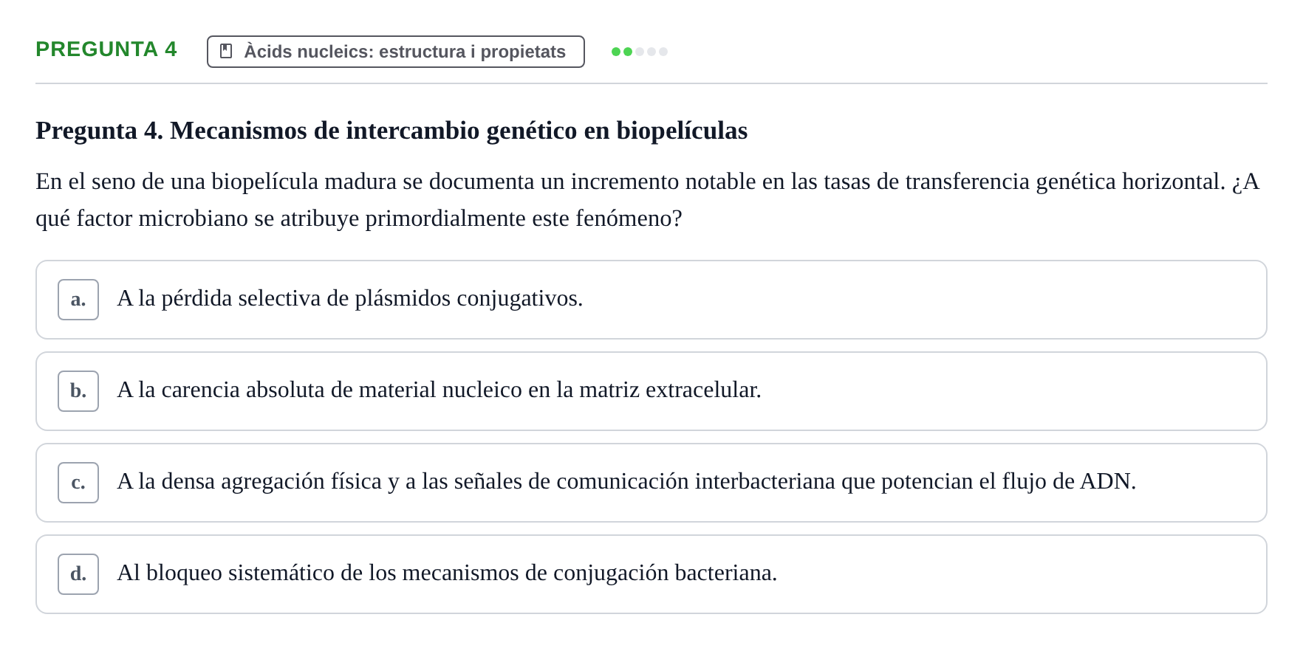Select option letter c. box
This screenshot has height=651, width=1303.
point(78,483)
